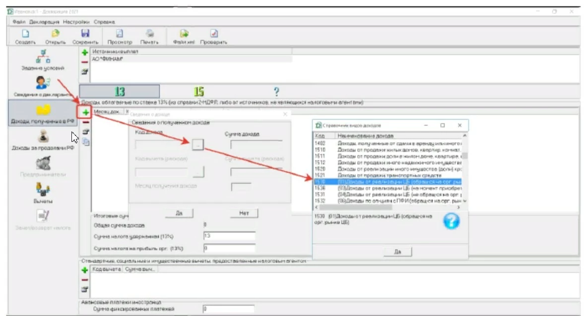Click the Сумма налога удержанная input field

coord(229,236)
